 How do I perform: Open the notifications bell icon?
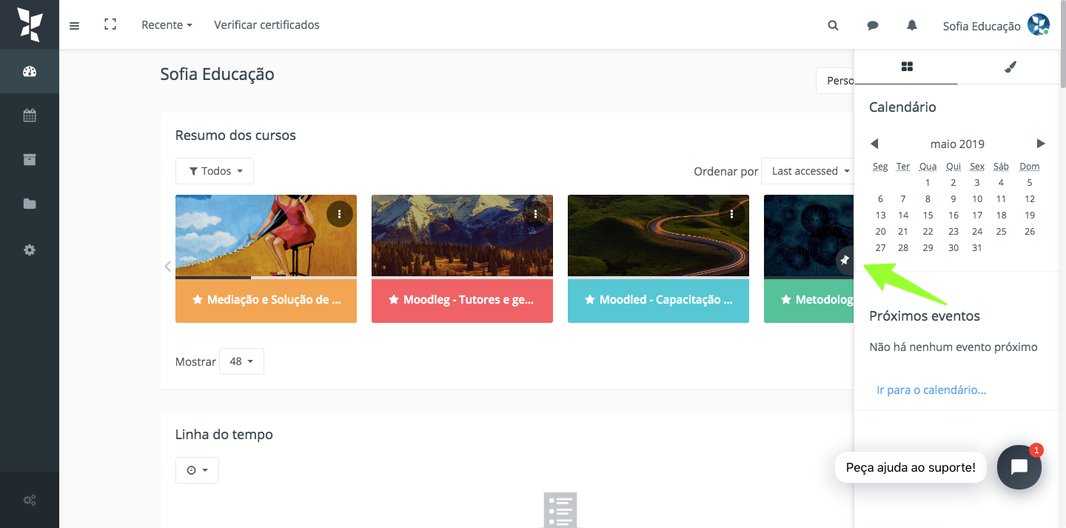coord(912,25)
